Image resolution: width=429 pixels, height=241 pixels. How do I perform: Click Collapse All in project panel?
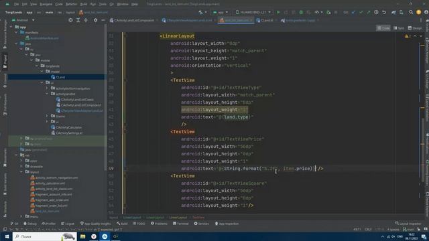pyautogui.click(x=86, y=20)
